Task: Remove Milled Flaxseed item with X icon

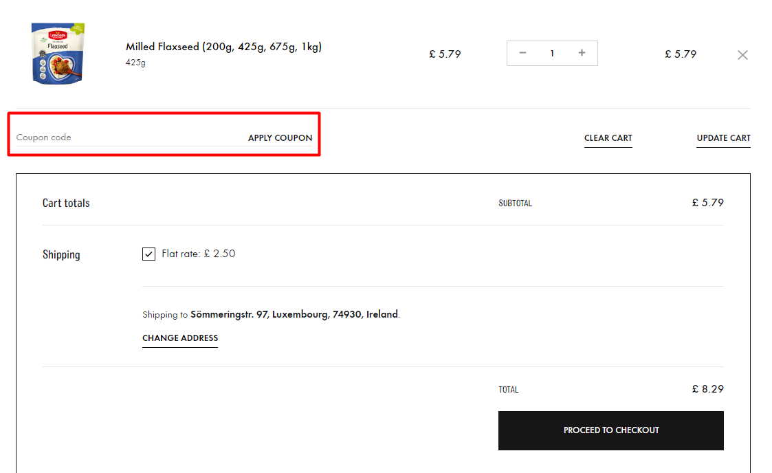Action: 742,55
